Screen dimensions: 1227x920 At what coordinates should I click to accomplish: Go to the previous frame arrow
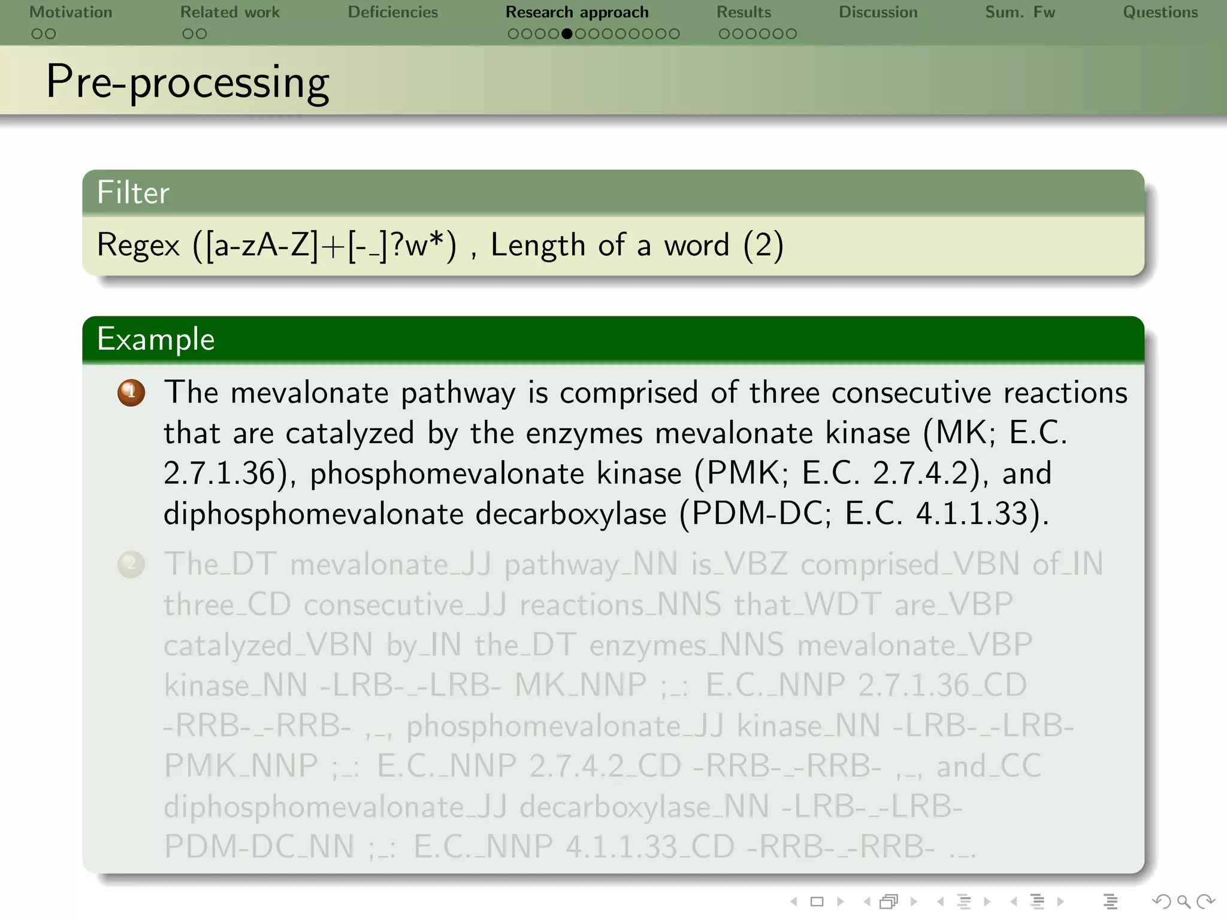tap(866, 901)
